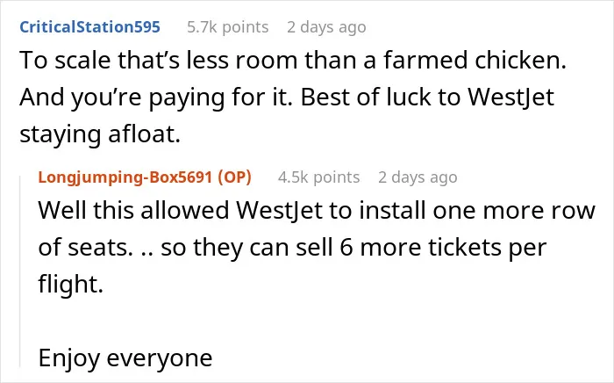This screenshot has height=383, width=614.
Task: Open the Longjumping-Box5691 user profile
Action: [x=125, y=177]
